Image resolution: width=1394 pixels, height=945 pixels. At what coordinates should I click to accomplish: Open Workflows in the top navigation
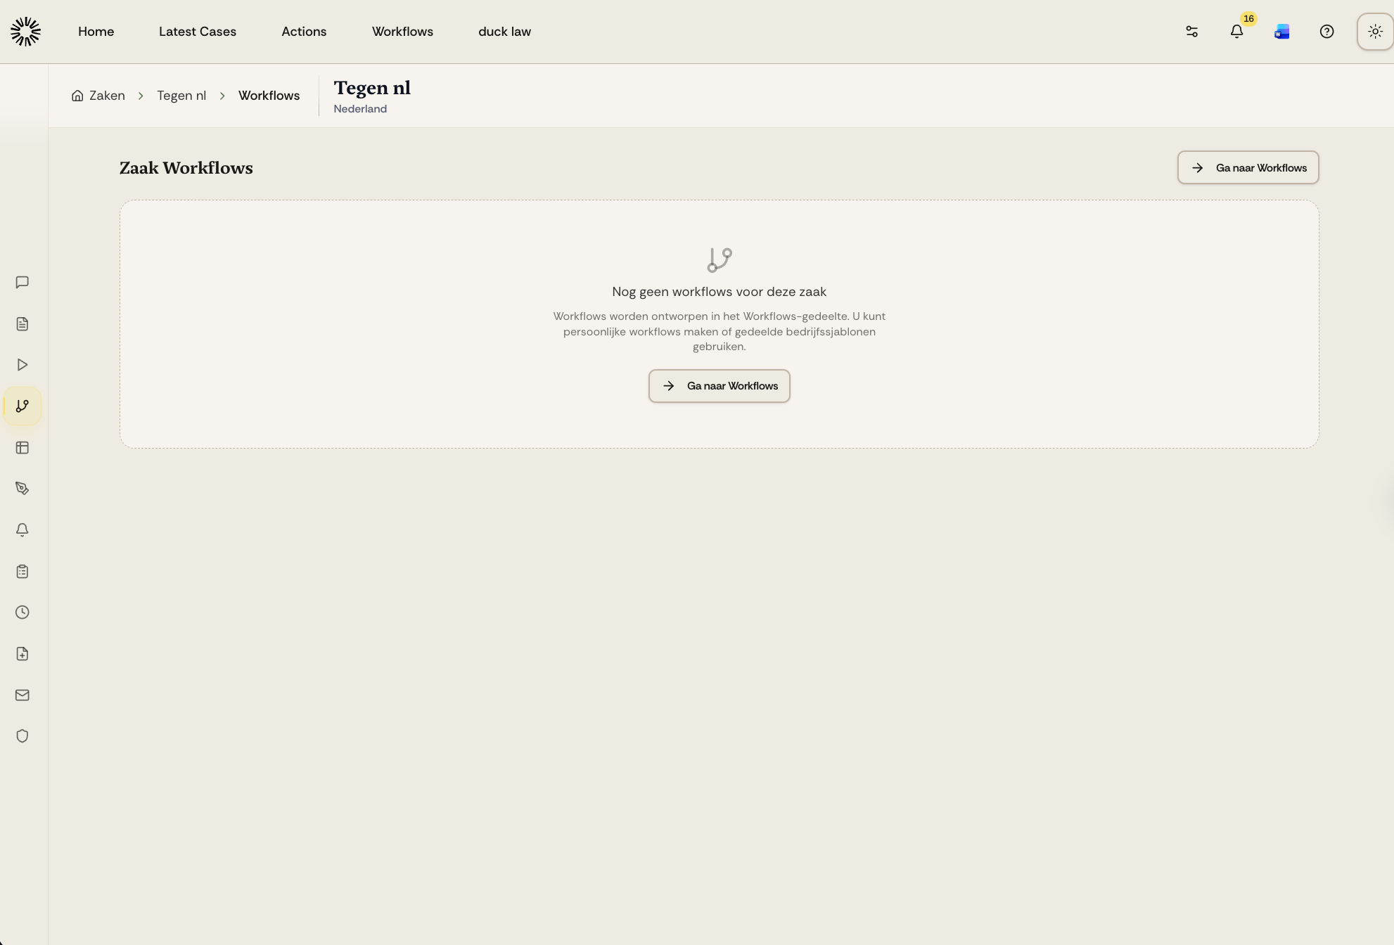[402, 32]
